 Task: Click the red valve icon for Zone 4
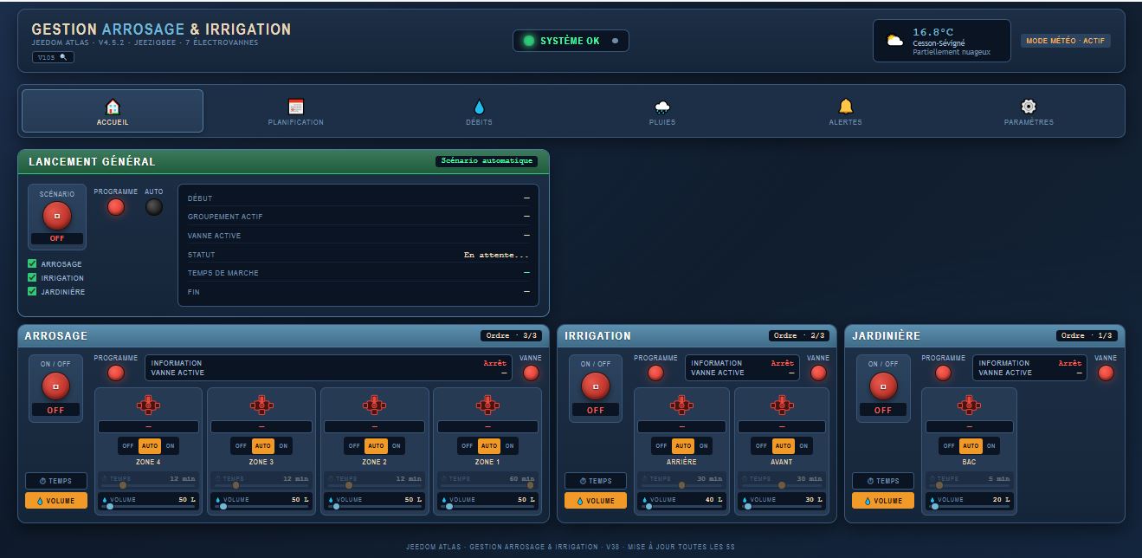[148, 405]
